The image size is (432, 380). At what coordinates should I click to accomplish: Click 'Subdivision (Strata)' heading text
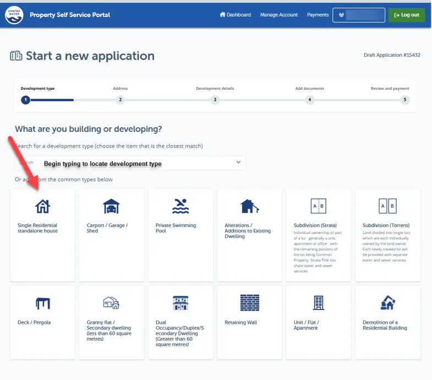(x=315, y=225)
